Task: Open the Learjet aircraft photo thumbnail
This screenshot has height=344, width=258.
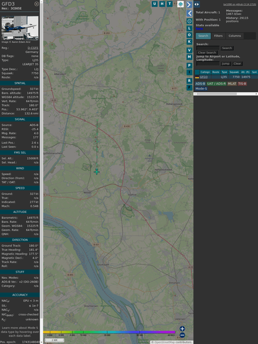Action: (x=20, y=28)
